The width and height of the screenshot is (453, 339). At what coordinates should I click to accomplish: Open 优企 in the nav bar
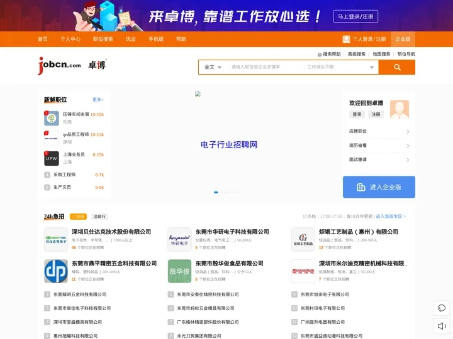pos(131,39)
